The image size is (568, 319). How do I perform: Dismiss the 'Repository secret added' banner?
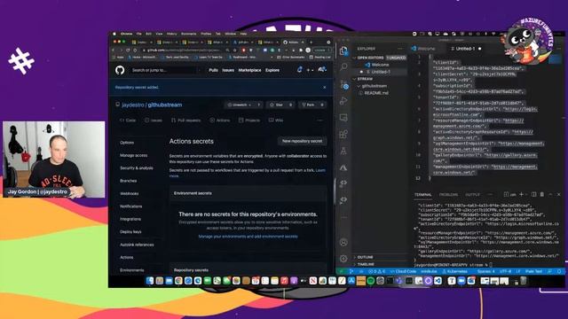pyautogui.click(x=325, y=87)
